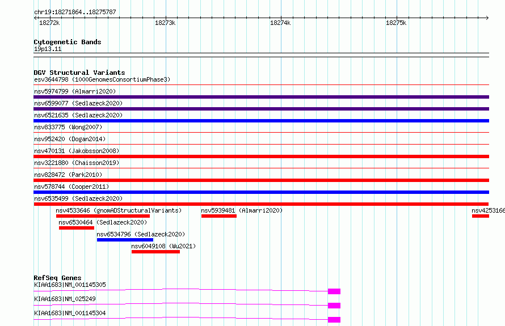Select the nsv6521635 (Sedlazeck2020) blue bar
This screenshot has height=326, width=505.
(261, 121)
